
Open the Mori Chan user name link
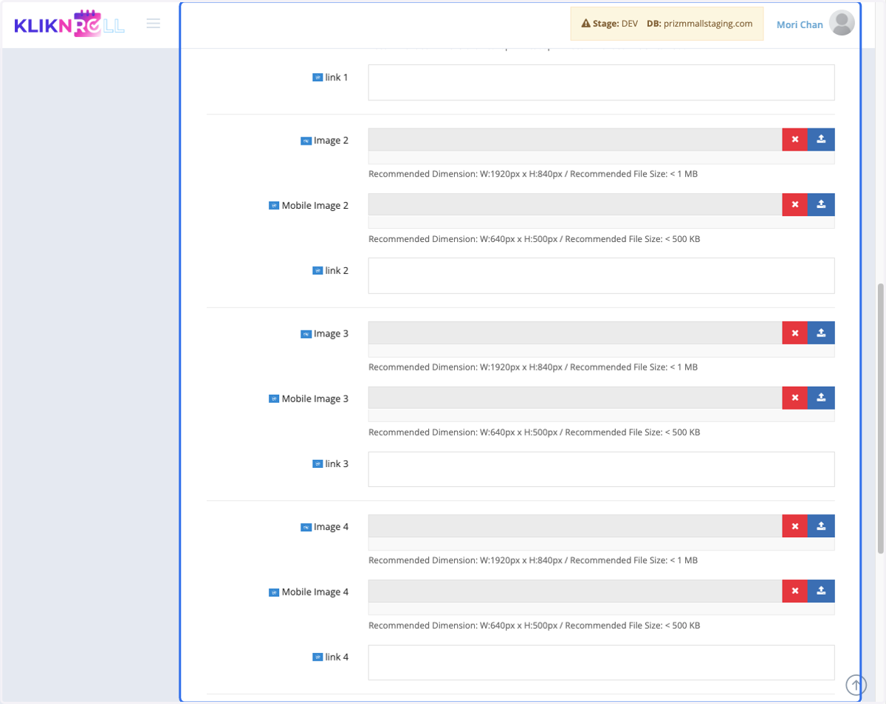(x=800, y=24)
